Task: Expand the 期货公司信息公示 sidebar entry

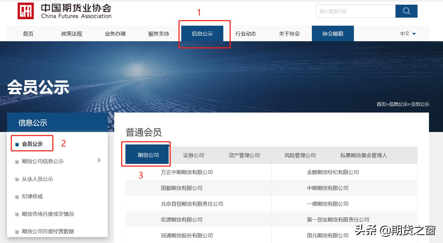Action: click(99, 160)
